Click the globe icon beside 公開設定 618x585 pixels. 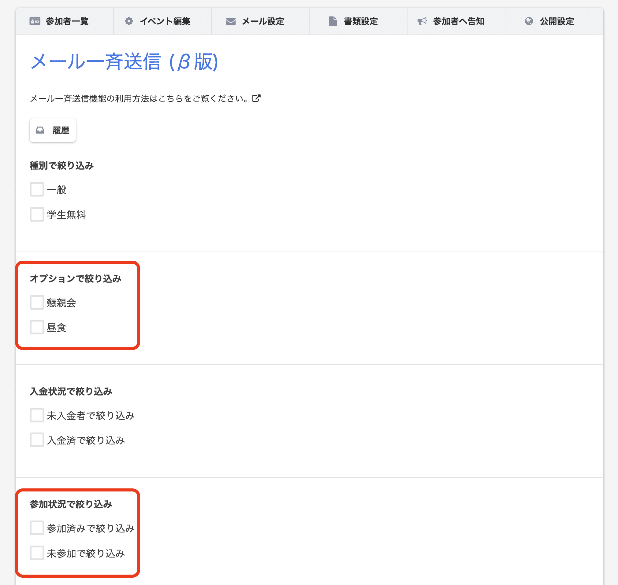(x=529, y=21)
